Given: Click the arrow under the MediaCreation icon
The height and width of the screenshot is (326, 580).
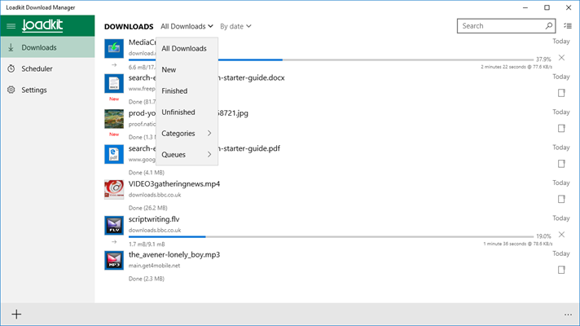Looking at the screenshot, I should click(x=114, y=65).
